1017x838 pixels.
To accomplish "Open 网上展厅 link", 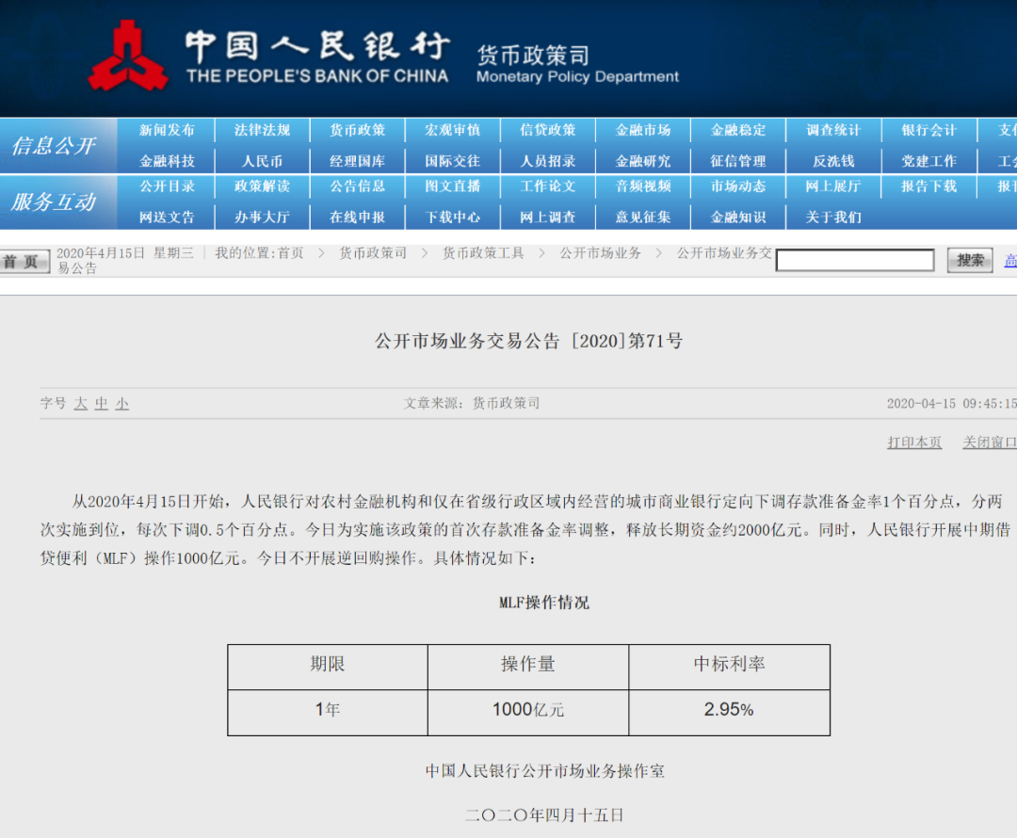I will (x=833, y=186).
